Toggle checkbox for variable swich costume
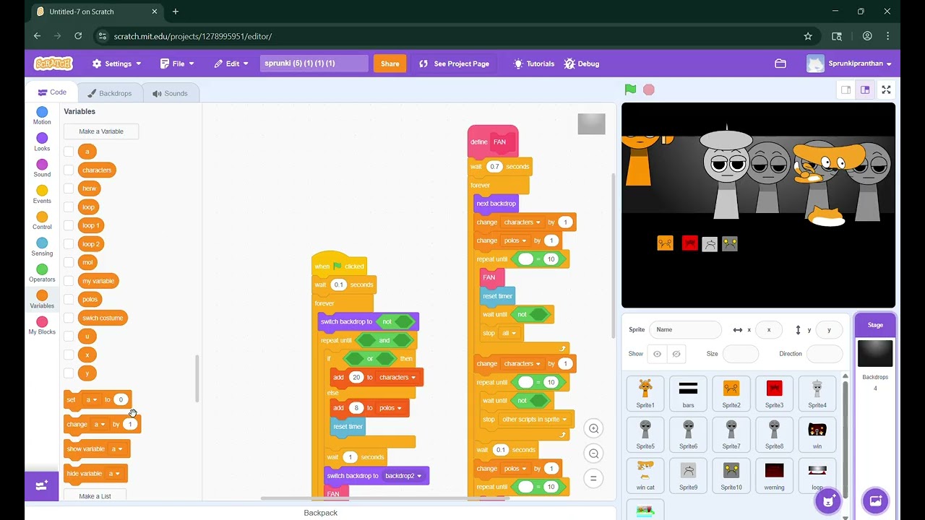 (69, 318)
